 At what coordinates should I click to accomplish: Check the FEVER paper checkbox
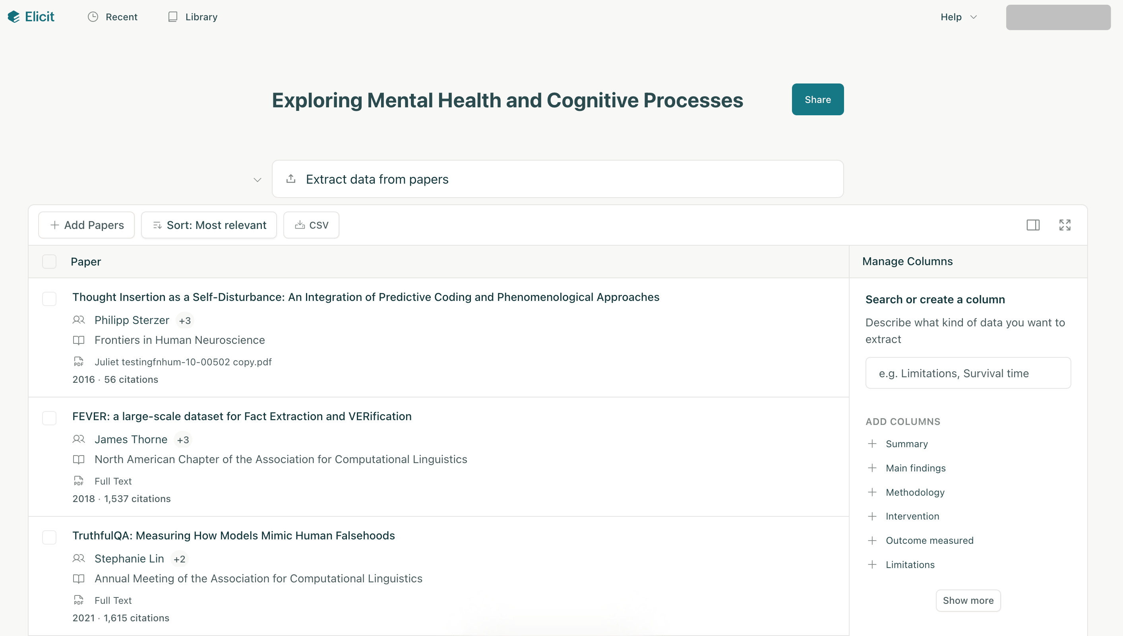[x=49, y=418]
